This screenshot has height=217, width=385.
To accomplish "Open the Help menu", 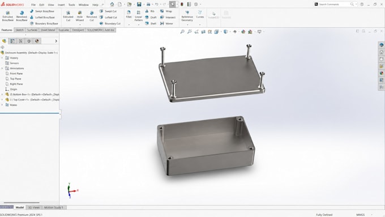I will (95, 5).
